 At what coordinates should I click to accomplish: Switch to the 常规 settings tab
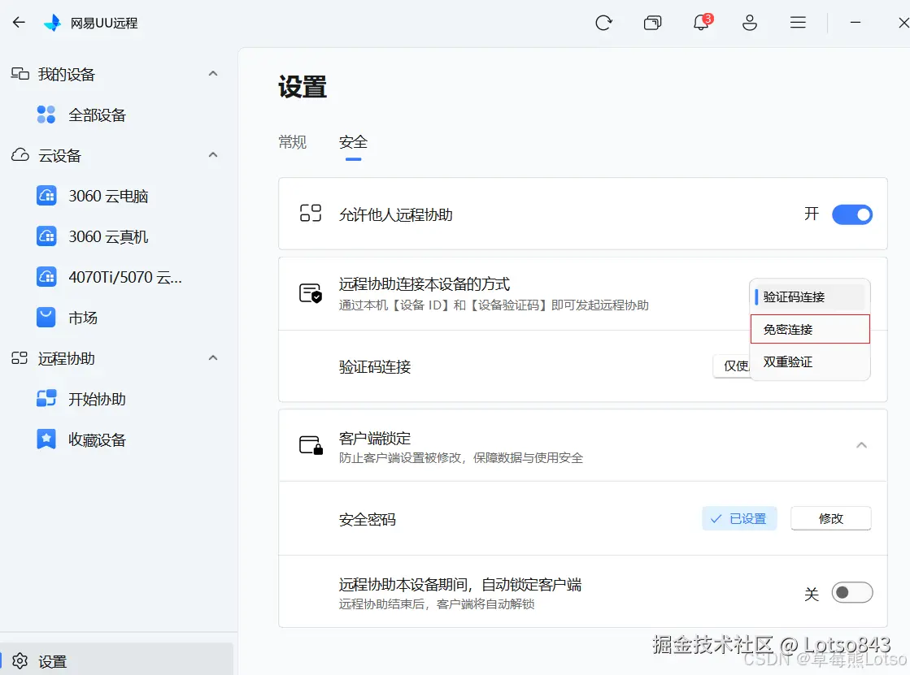click(x=293, y=141)
